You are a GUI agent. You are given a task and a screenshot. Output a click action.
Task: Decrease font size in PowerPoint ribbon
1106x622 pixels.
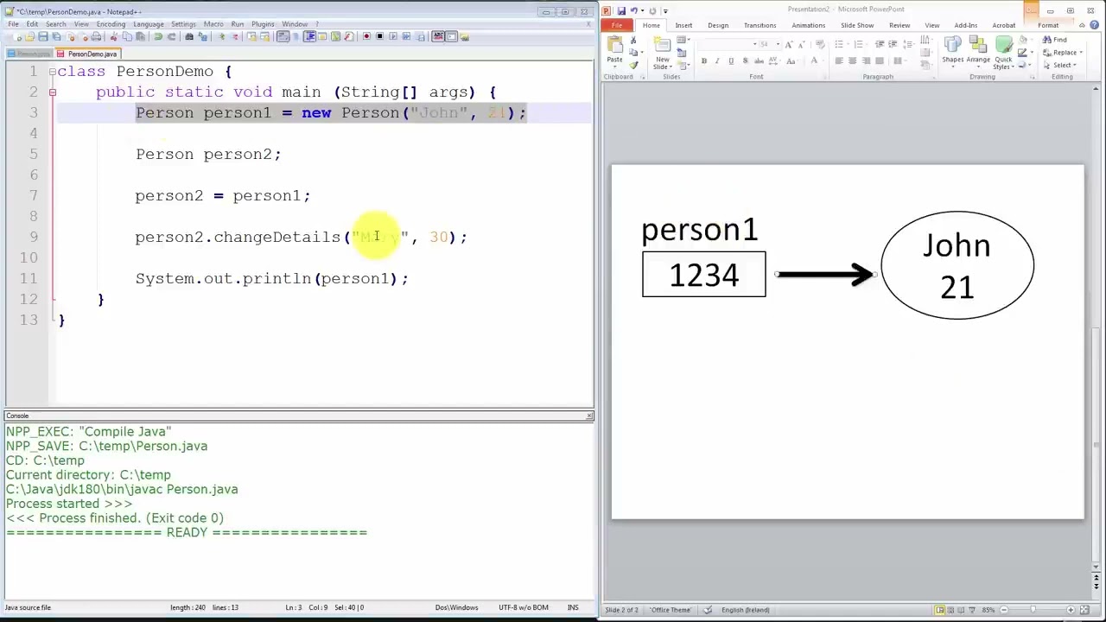(802, 44)
